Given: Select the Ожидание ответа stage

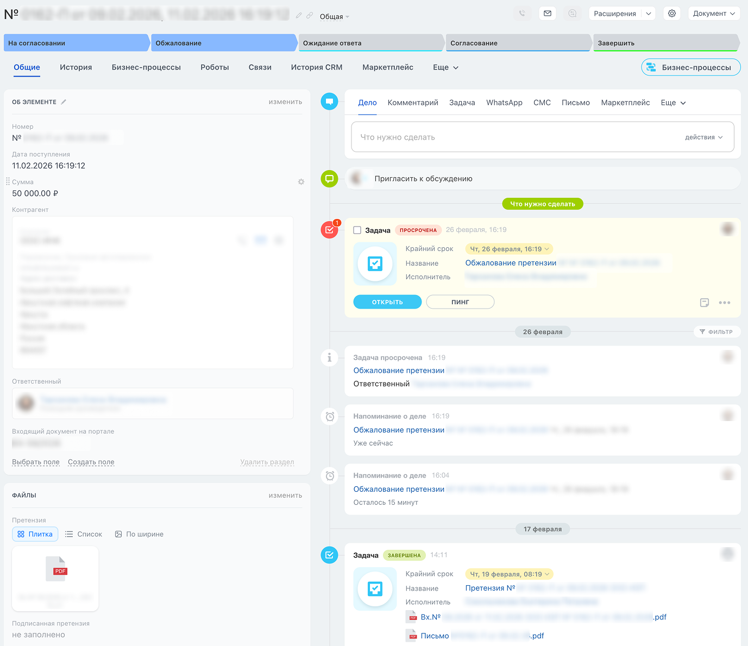Looking at the screenshot, I should (x=370, y=43).
